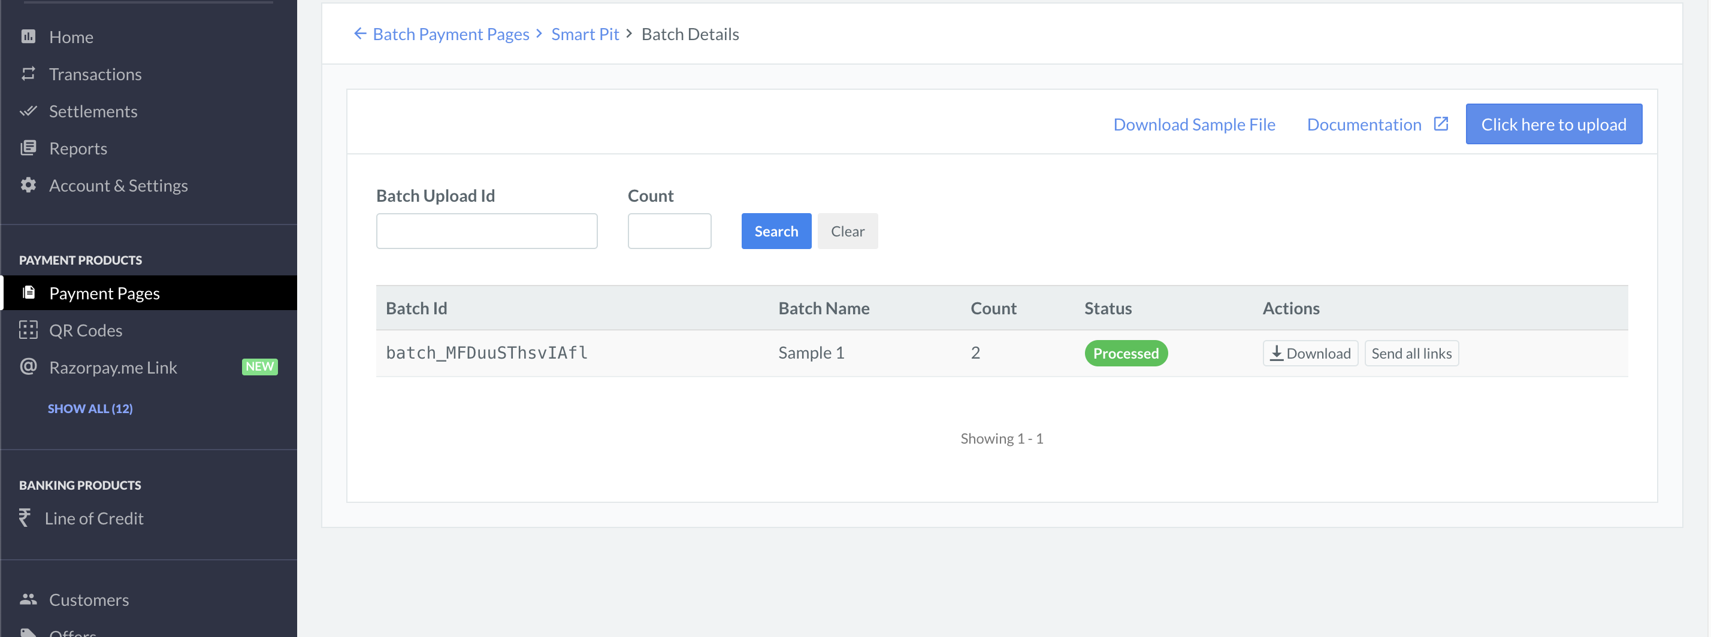Viewport: 1711px width, 637px height.
Task: Download the Sample 1 batch file
Action: pos(1310,353)
